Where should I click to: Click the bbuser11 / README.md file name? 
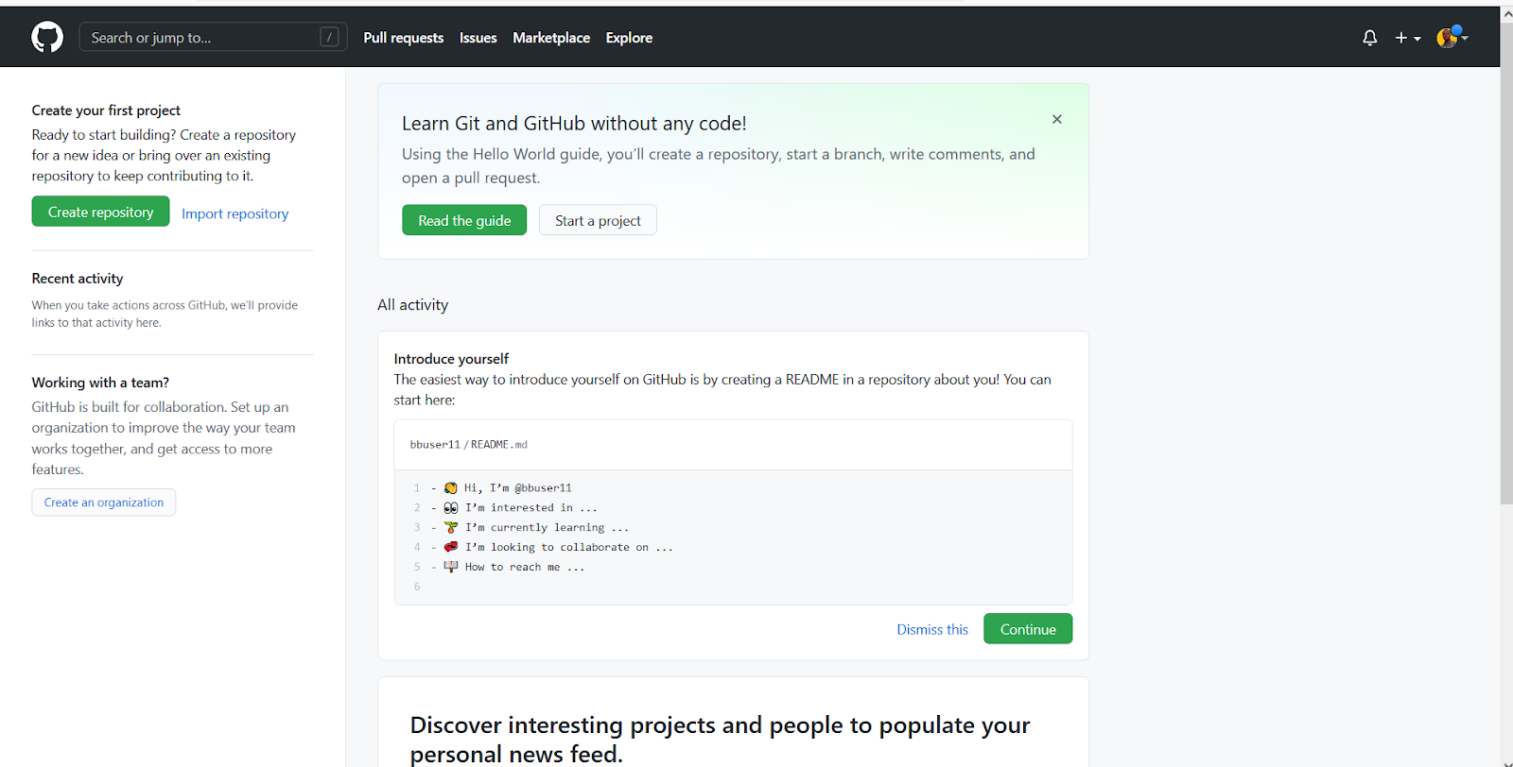469,445
